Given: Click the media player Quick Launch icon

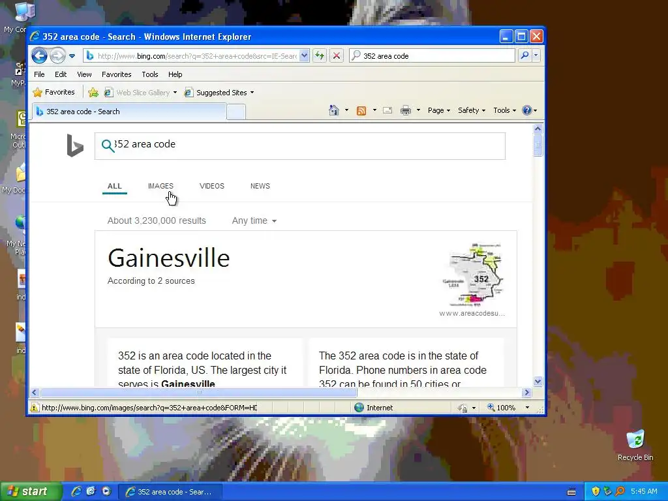Looking at the screenshot, I should [106, 492].
